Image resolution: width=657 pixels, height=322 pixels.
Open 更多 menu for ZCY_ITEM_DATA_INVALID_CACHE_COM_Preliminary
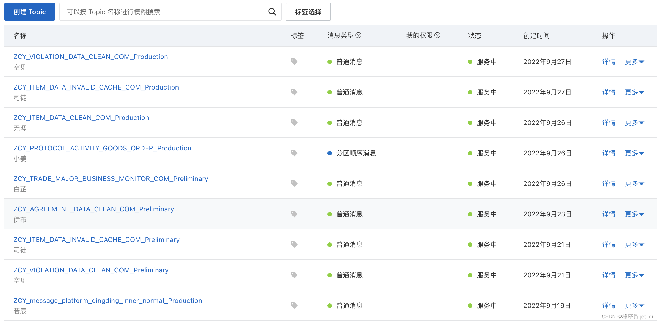point(635,245)
